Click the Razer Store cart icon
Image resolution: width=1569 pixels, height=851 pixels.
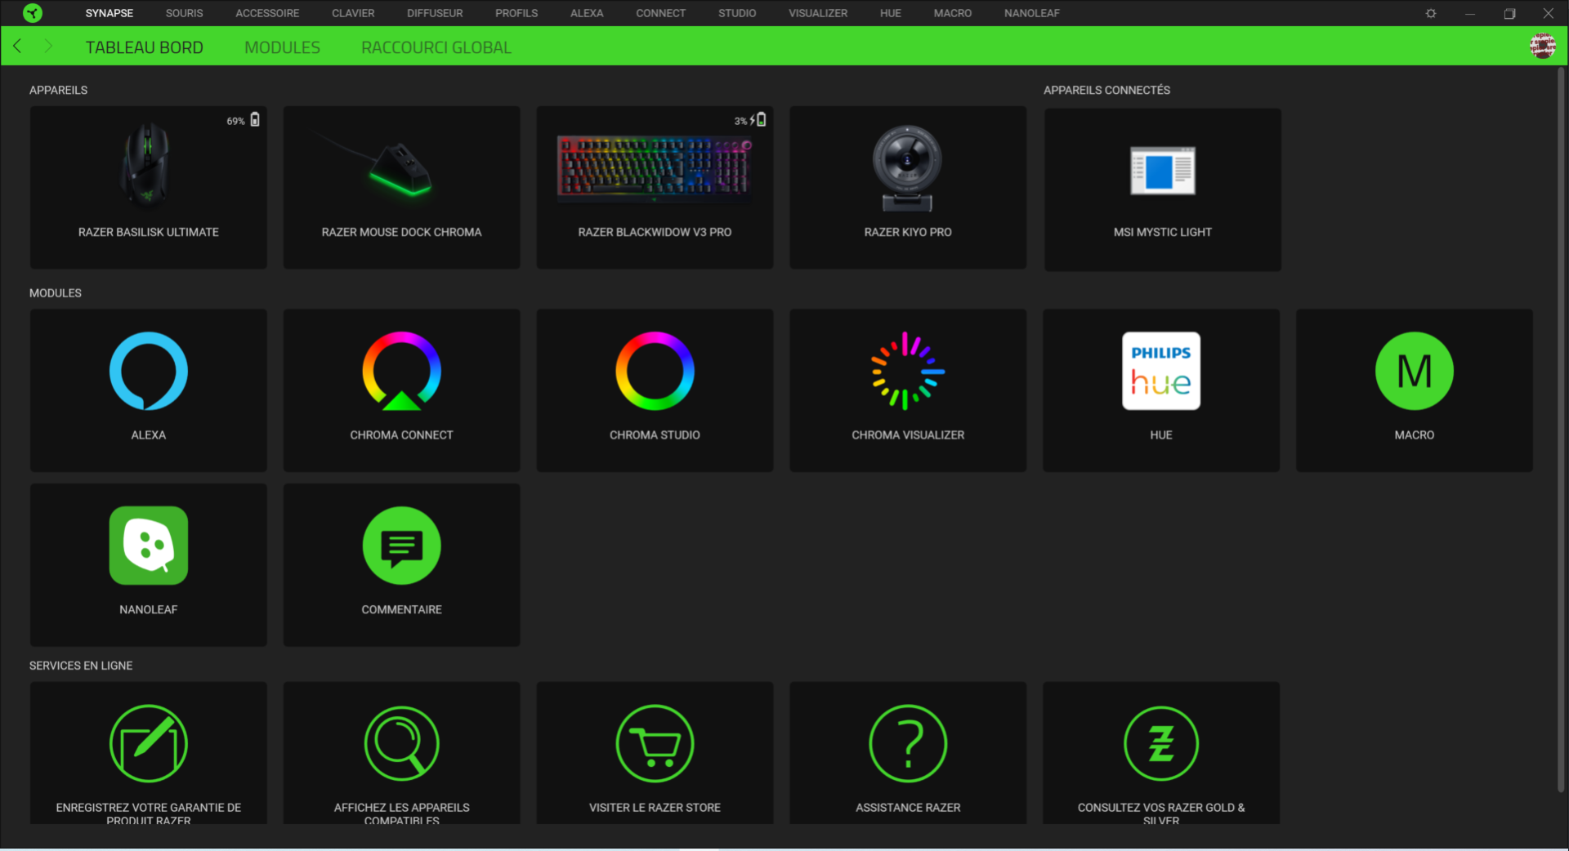(x=655, y=743)
